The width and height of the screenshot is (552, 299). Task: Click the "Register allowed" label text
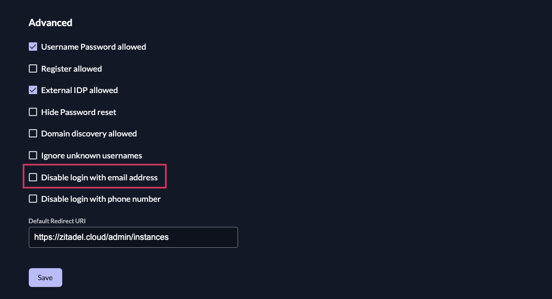pyautogui.click(x=72, y=68)
